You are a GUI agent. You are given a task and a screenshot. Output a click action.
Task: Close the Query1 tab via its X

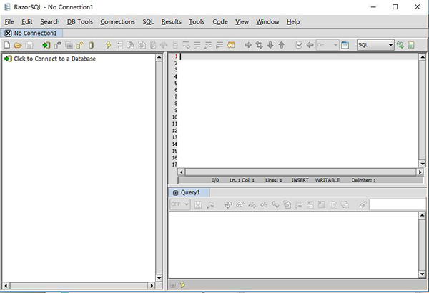coord(175,193)
